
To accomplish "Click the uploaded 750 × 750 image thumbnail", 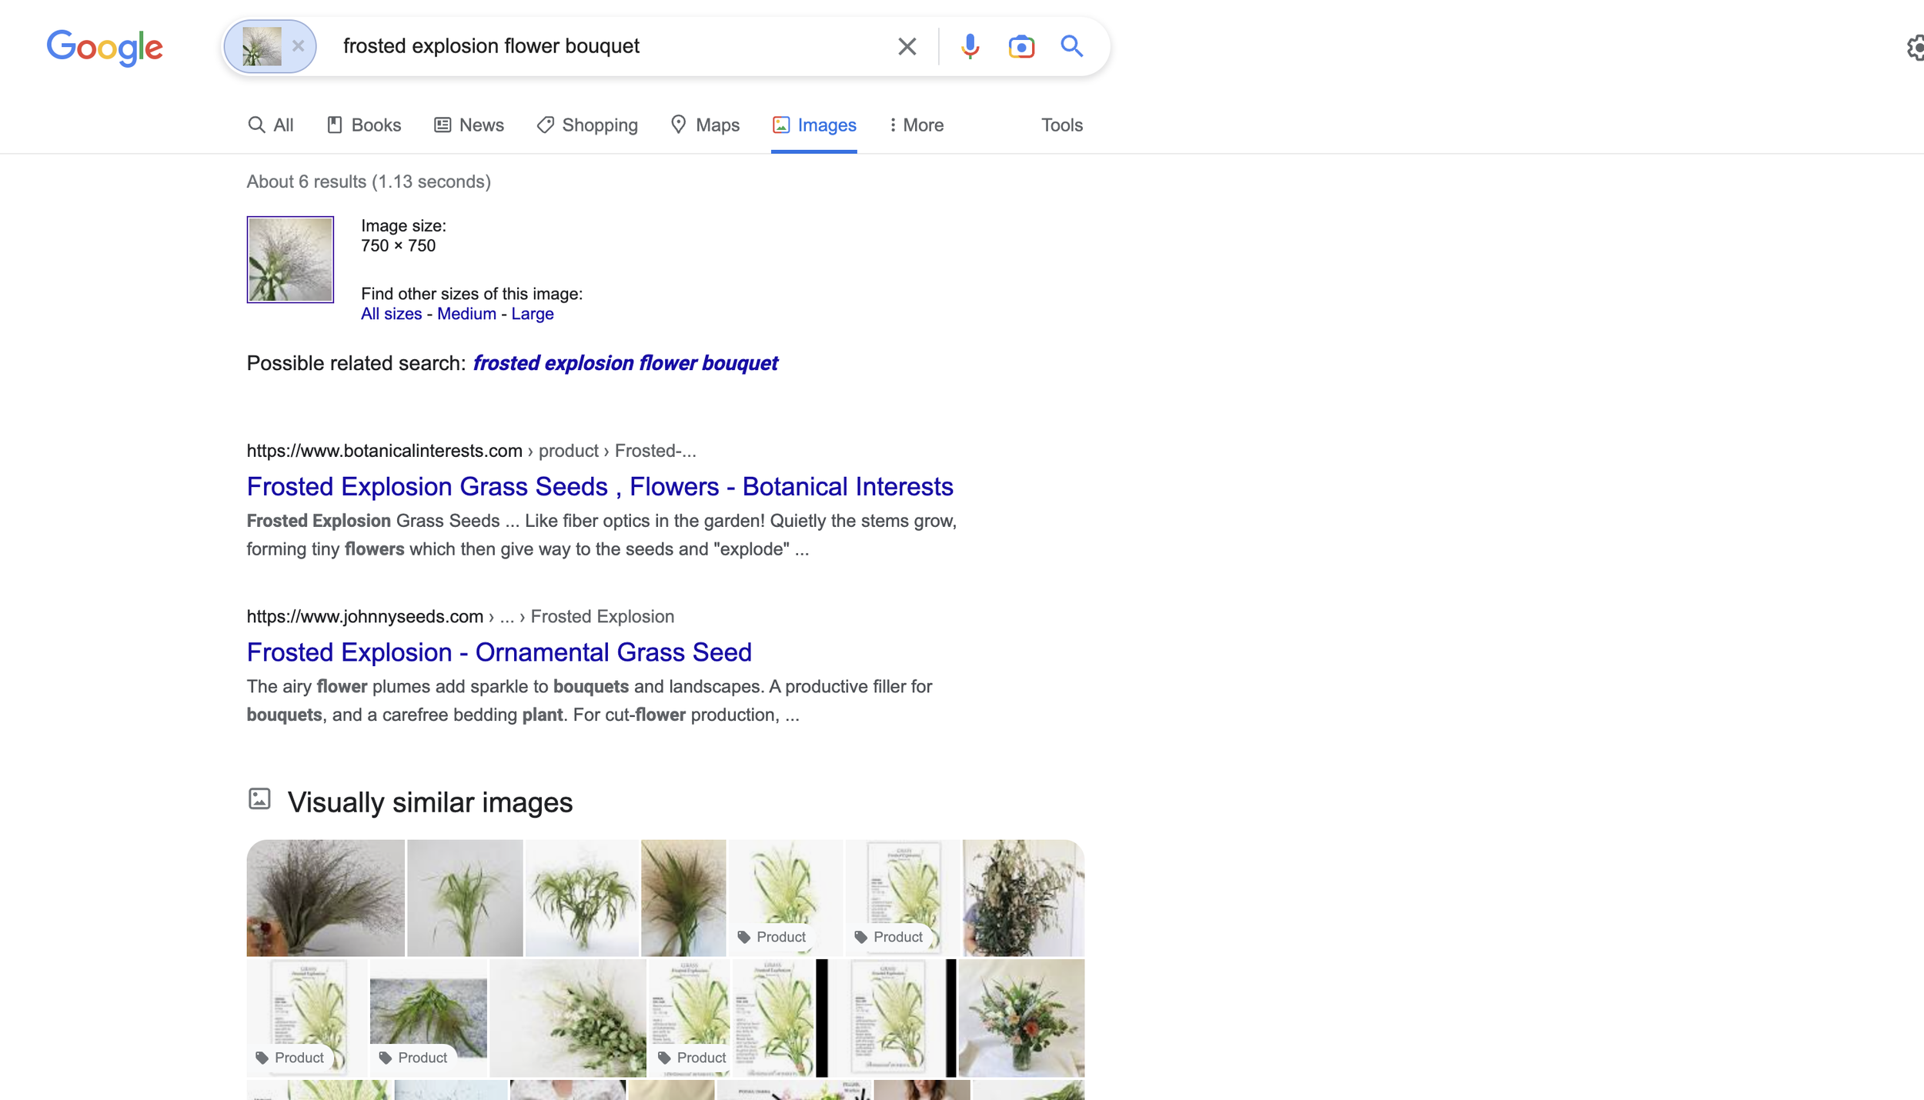I will tap(290, 259).
